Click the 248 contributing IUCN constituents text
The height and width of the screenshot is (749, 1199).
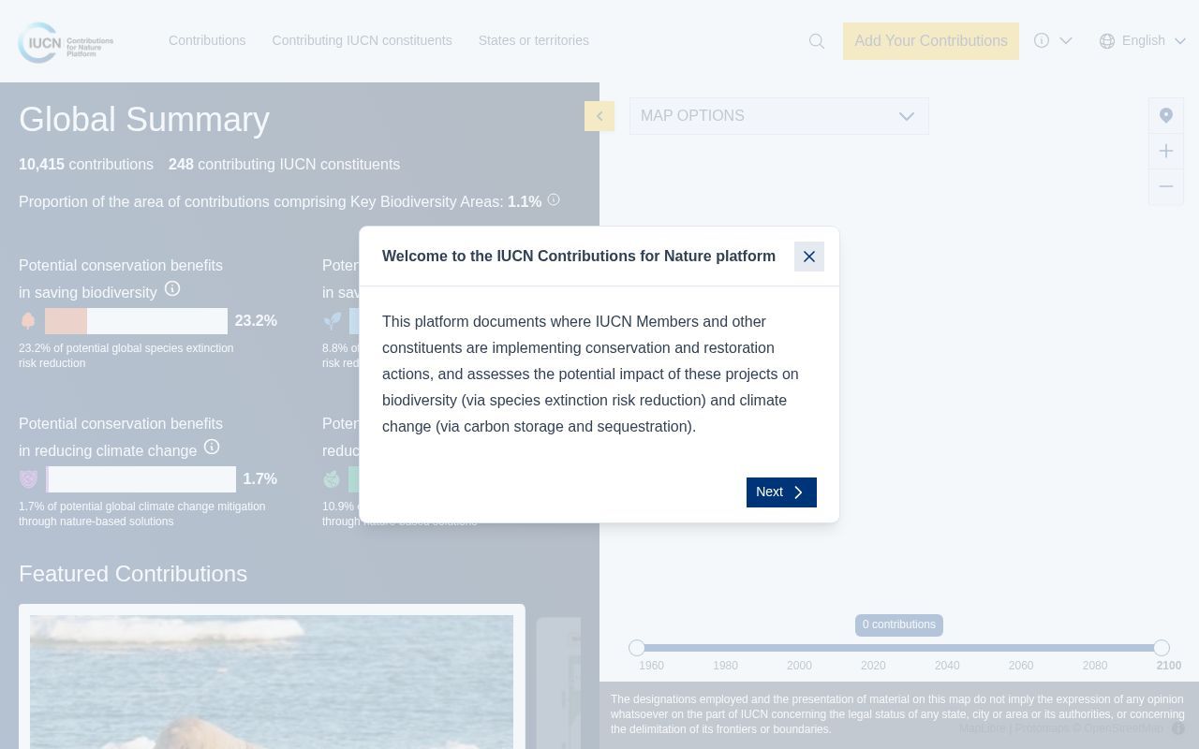[x=284, y=165]
